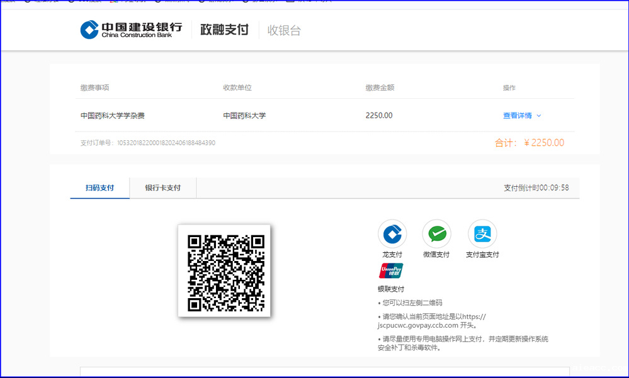The height and width of the screenshot is (378, 629).
Task: Click the orange 合计 ¥2250.00 total
Action: point(529,143)
